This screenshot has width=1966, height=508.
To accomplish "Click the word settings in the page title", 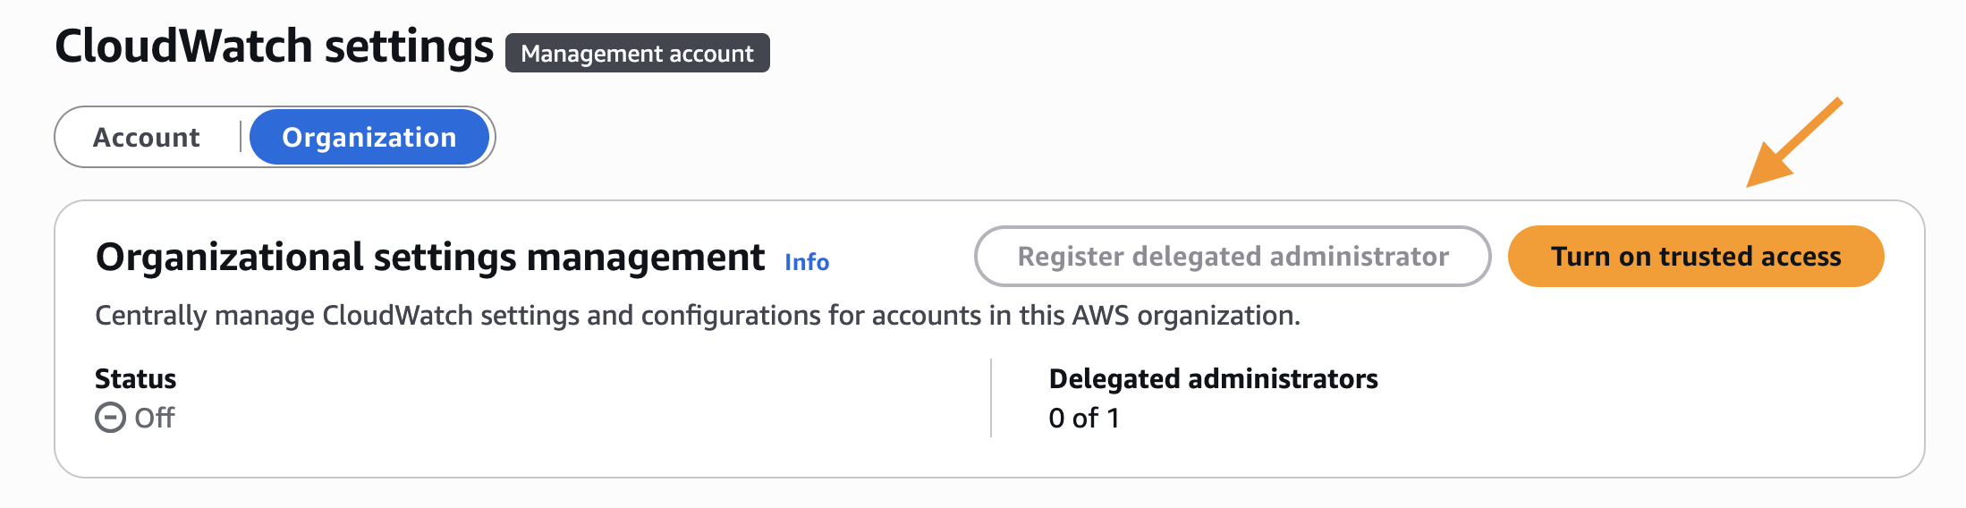I will (x=408, y=47).
